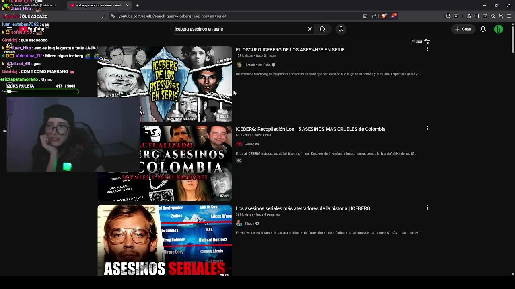Click the share page icon in address bar

pyautogui.click(x=374, y=16)
